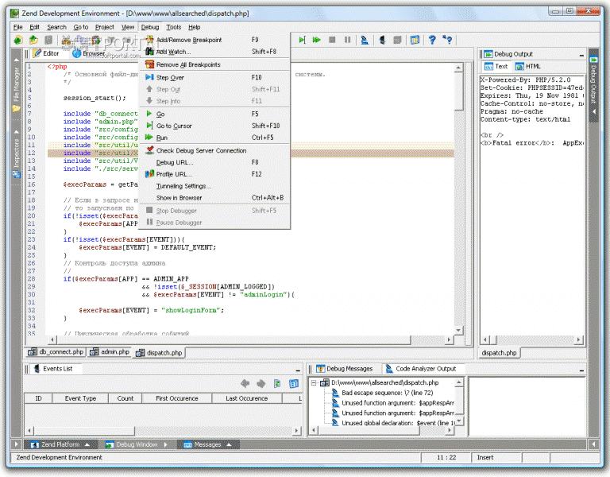Choose Run in the Debug menu

(214, 138)
